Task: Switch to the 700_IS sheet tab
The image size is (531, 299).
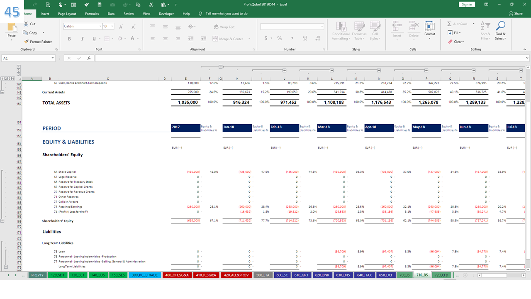Action: pos(404,275)
